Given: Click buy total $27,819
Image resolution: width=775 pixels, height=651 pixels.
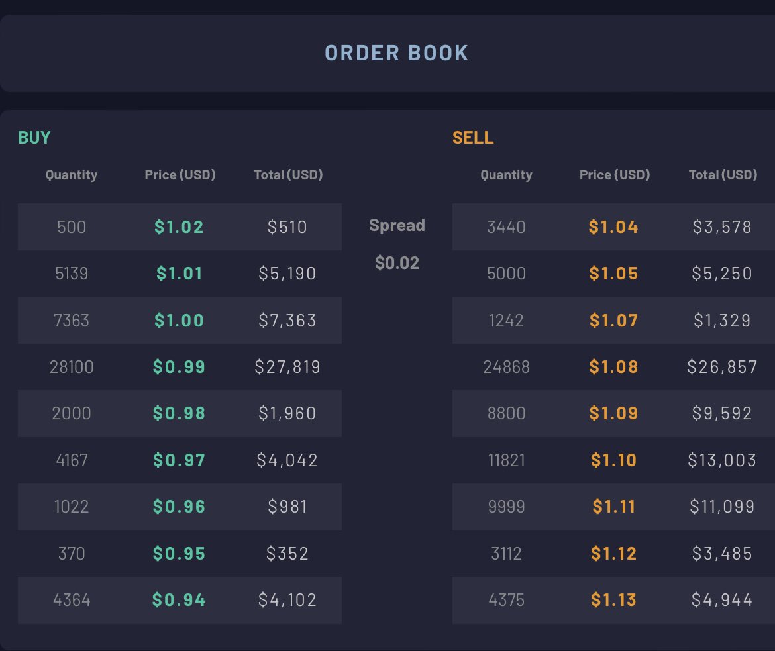Looking at the screenshot, I should pyautogui.click(x=287, y=367).
